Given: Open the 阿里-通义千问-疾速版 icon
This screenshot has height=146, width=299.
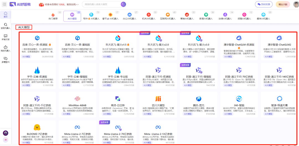Looking at the screenshot, I should (158, 70).
